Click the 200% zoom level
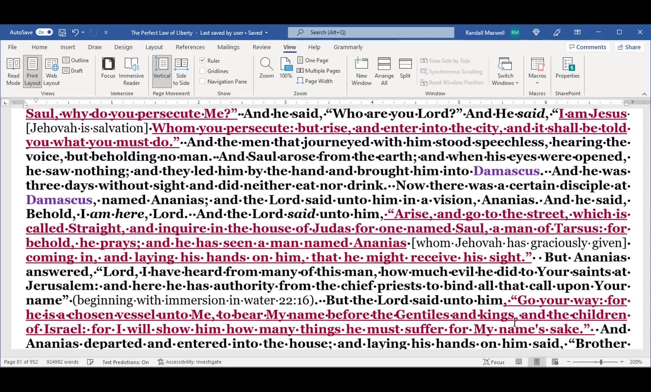This screenshot has height=392, width=651. pos(636,362)
